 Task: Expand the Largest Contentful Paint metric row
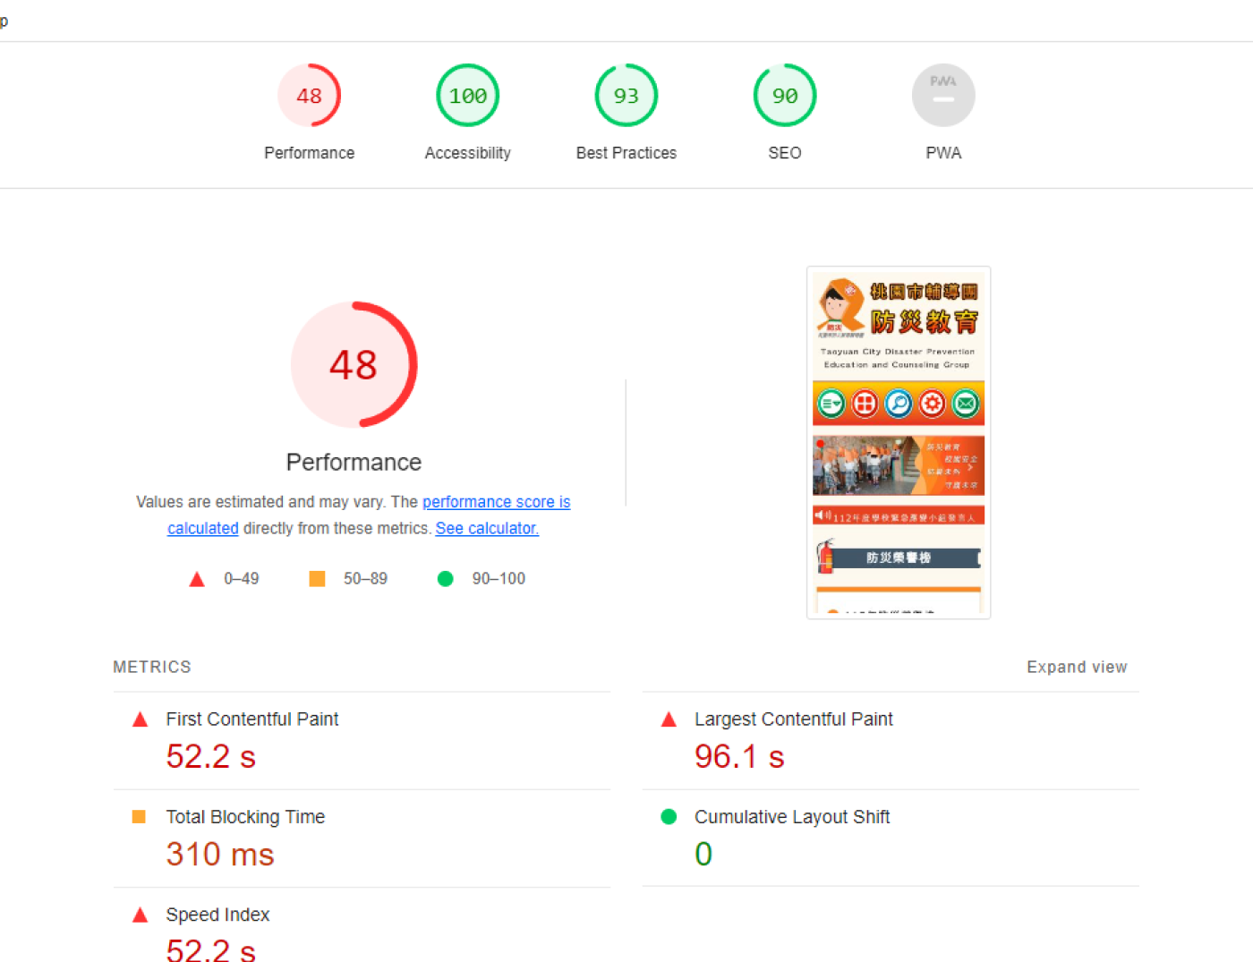click(x=793, y=719)
